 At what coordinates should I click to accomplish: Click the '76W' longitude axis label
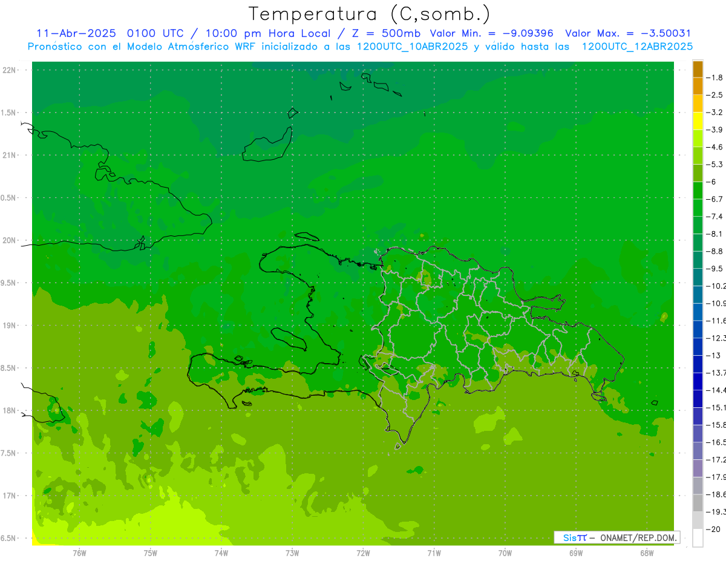(79, 553)
